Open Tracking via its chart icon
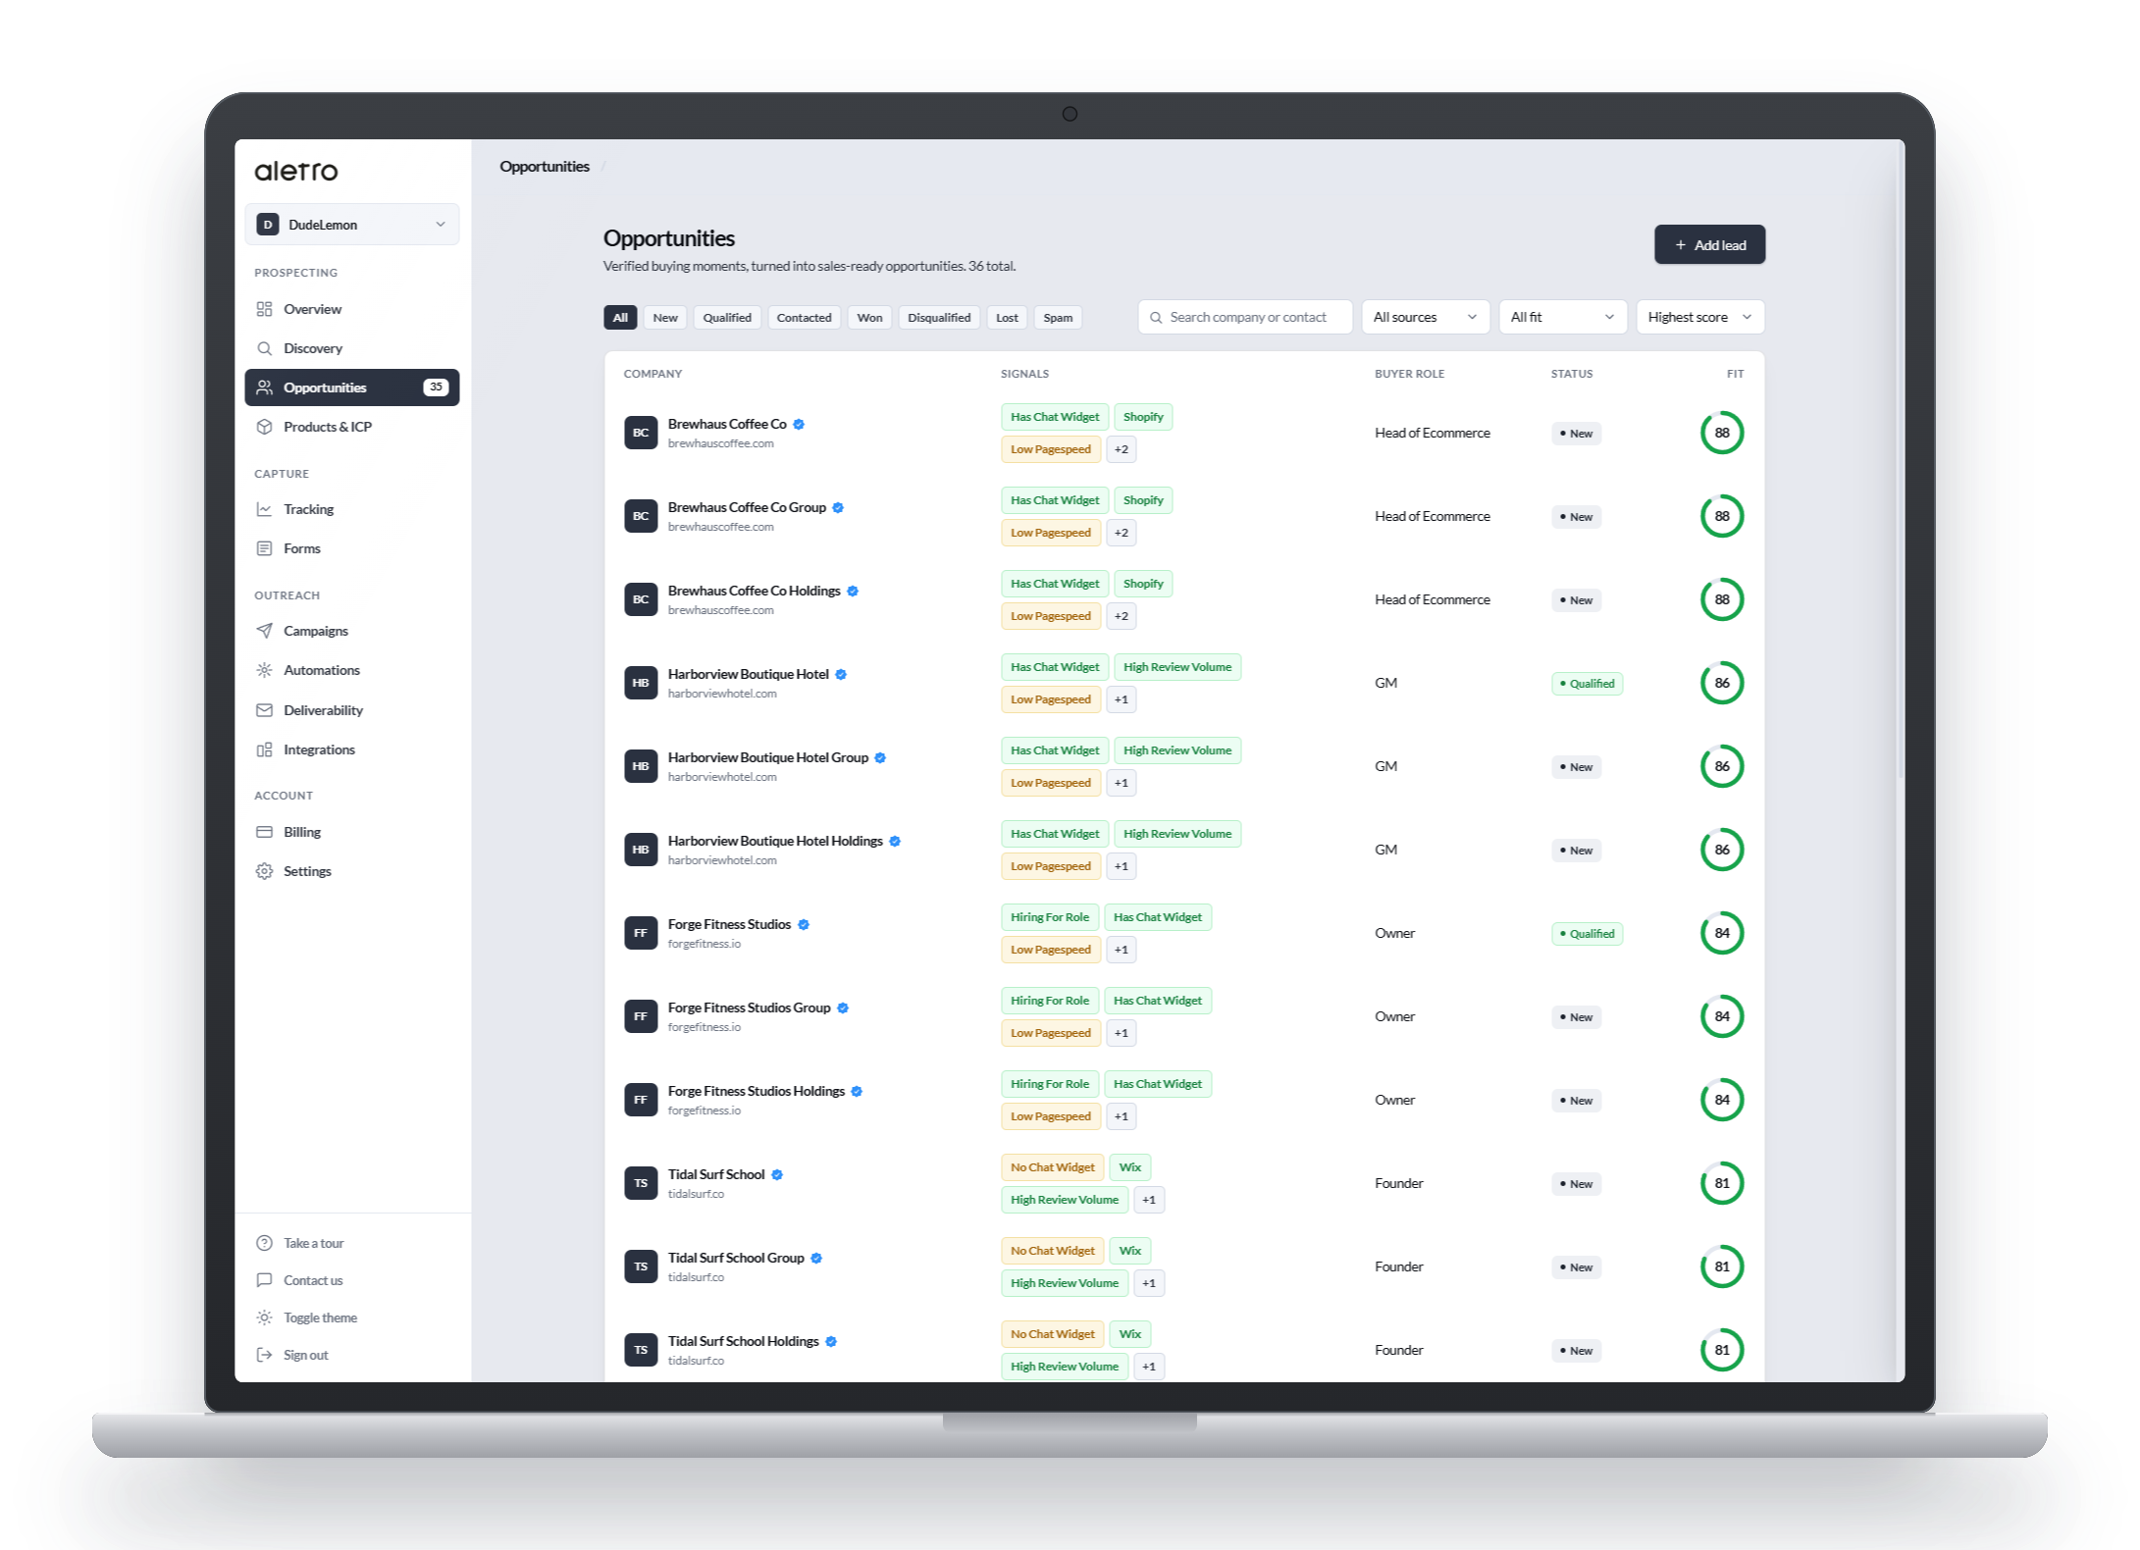 click(x=264, y=509)
